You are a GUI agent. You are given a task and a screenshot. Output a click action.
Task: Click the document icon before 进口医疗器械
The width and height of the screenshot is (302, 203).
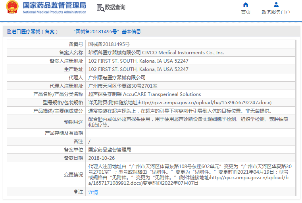click(x=9, y=31)
